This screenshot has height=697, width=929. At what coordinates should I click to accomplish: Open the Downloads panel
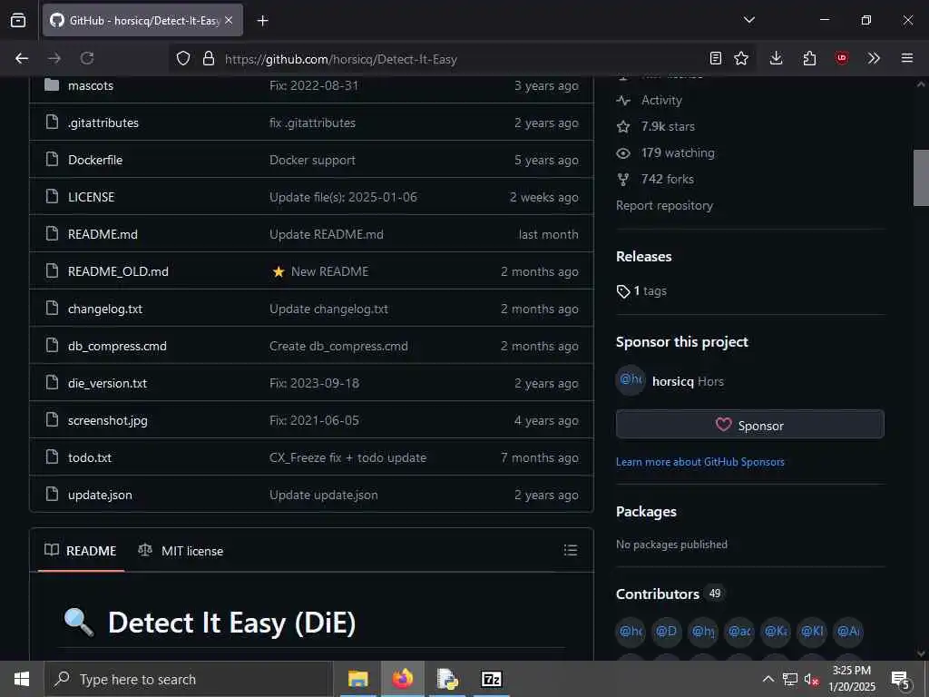pyautogui.click(x=777, y=58)
